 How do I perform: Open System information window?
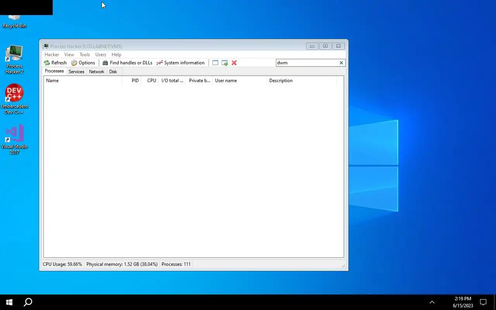(180, 63)
